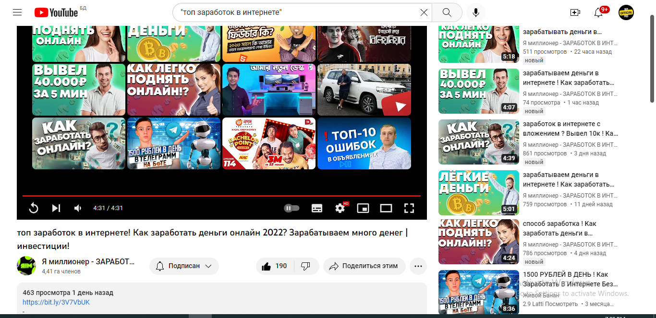Open sidebar thumbnail with 8:36 duration

pyautogui.click(x=479, y=293)
